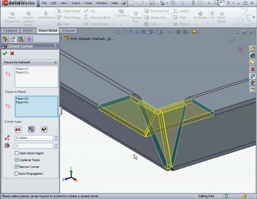Viewport: 257px width, 199px height.
Task: Open View Orientation dropdown arrow
Action: [154, 33]
